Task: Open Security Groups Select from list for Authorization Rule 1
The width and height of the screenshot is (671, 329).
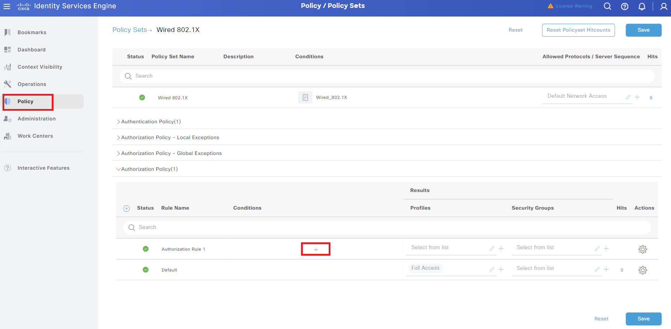Action: [x=535, y=247]
